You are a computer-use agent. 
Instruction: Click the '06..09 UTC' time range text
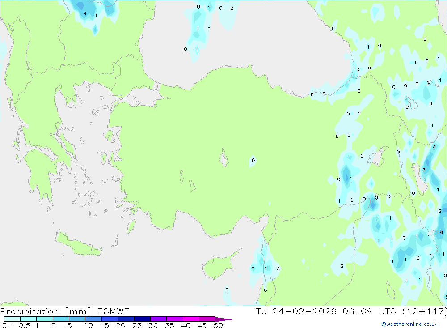click(x=370, y=311)
